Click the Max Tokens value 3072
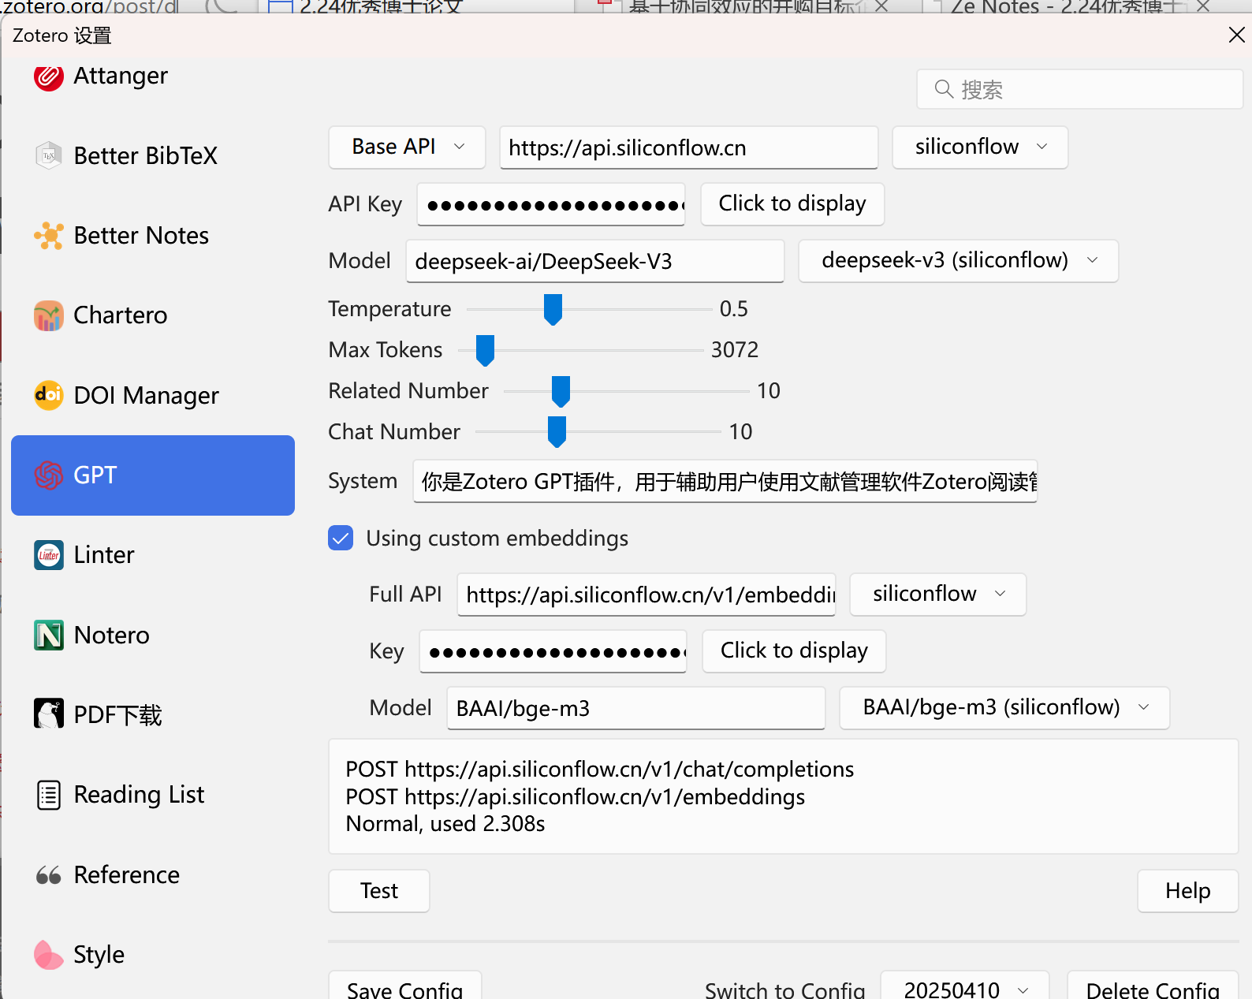Screen dimensions: 1252x999 pos(735,350)
